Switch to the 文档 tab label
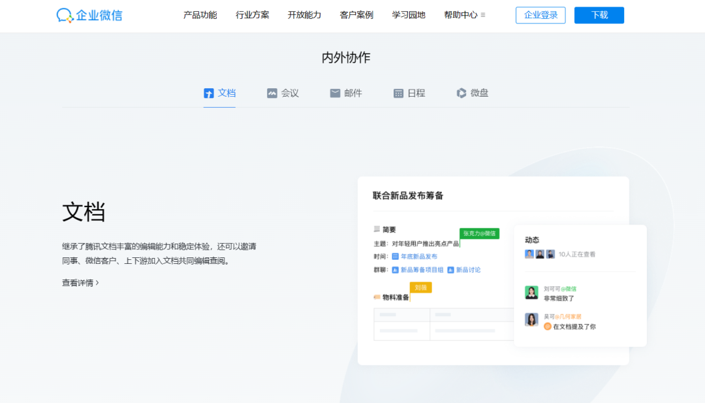This screenshot has height=403, width=705. tap(227, 93)
